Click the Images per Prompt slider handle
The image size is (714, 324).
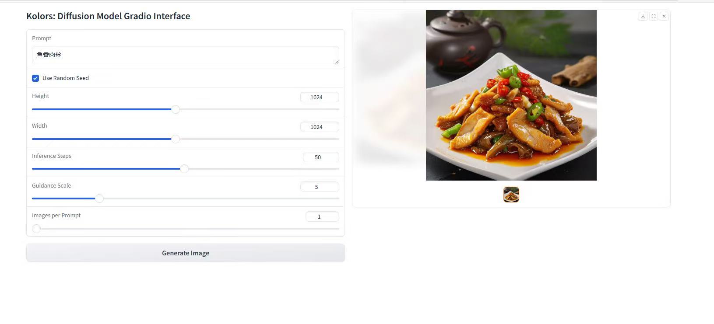(x=36, y=228)
